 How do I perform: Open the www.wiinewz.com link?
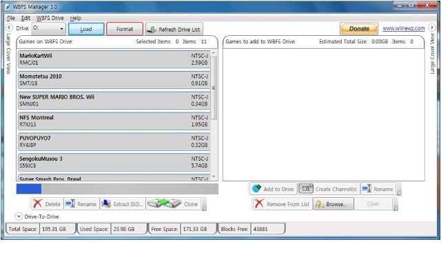pos(404,28)
